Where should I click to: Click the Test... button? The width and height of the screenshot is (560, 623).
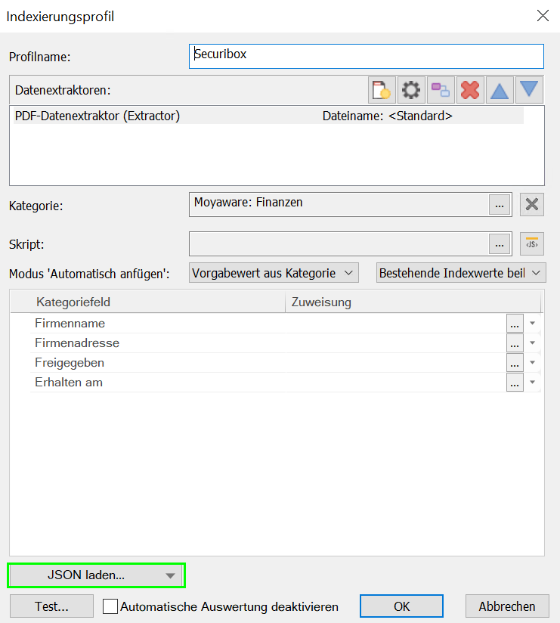tap(51, 606)
